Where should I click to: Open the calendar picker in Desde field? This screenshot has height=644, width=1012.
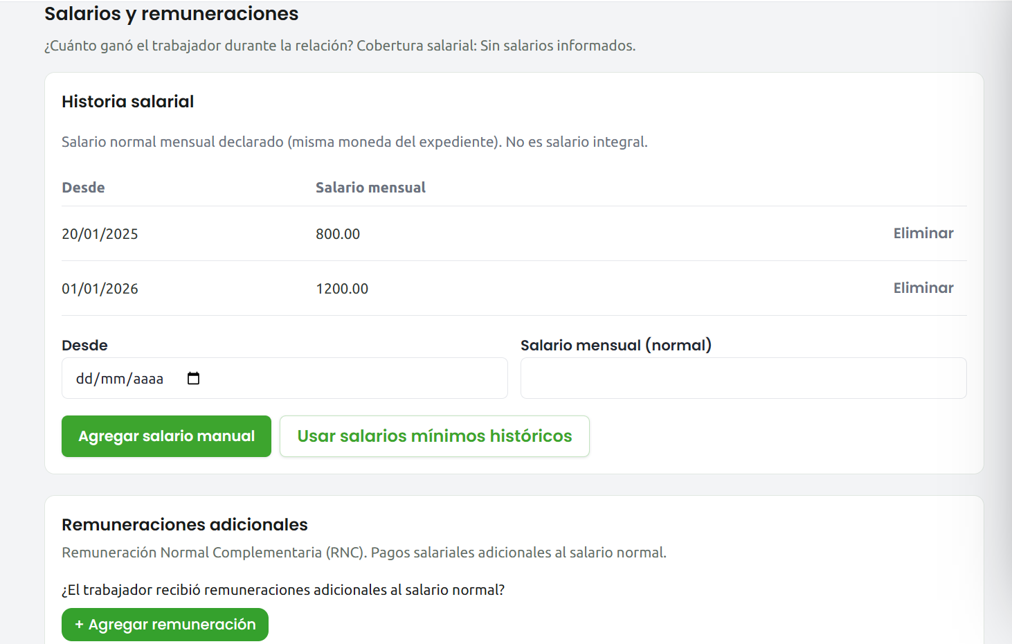point(194,378)
